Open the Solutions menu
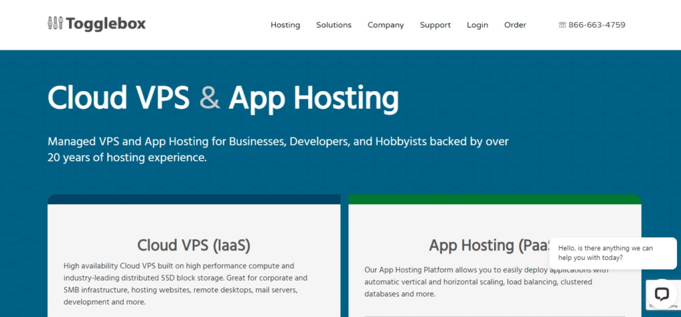 click(x=334, y=25)
